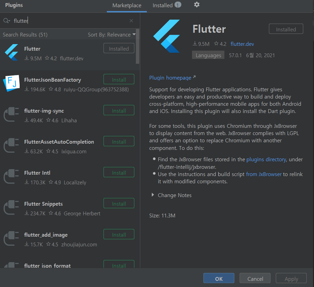This screenshot has height=287, width=314.
Task: Click the download count icon in details
Action: (195, 43)
